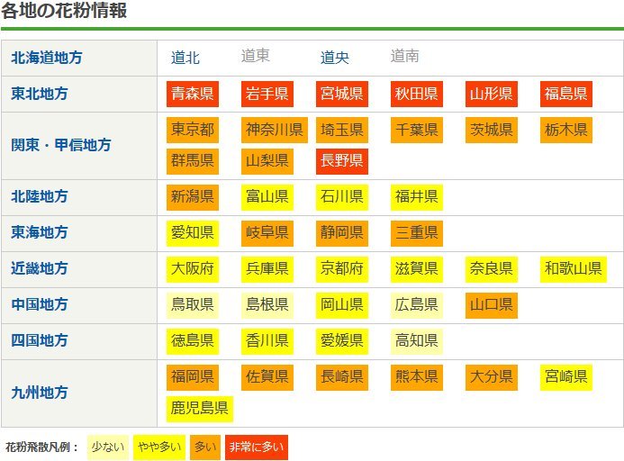The image size is (624, 461).
Task: Open pollen info for 鳥取県
Action: (193, 304)
